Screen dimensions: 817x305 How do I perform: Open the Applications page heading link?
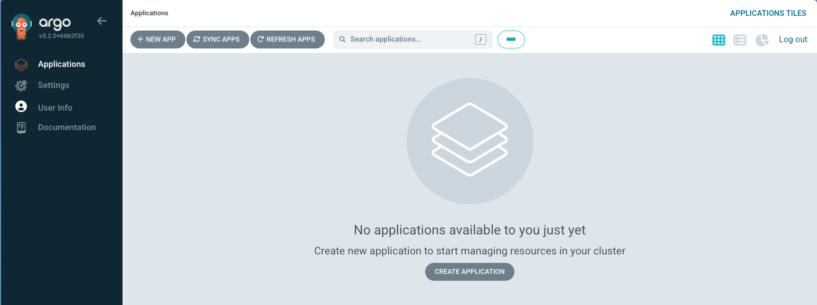tap(149, 13)
